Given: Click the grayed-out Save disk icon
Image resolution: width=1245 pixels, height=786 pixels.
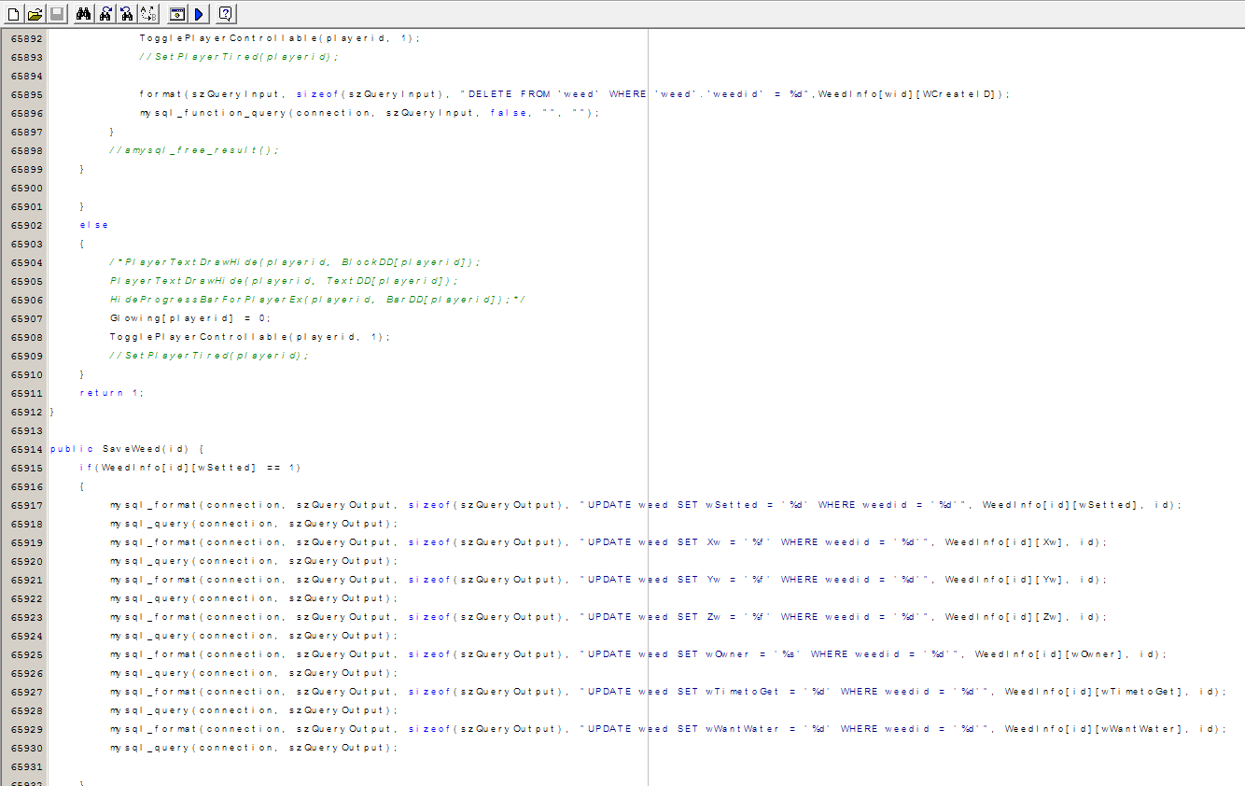Looking at the screenshot, I should [57, 14].
